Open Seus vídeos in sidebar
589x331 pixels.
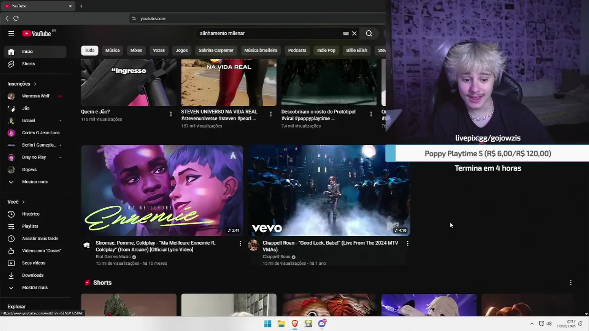[35, 263]
